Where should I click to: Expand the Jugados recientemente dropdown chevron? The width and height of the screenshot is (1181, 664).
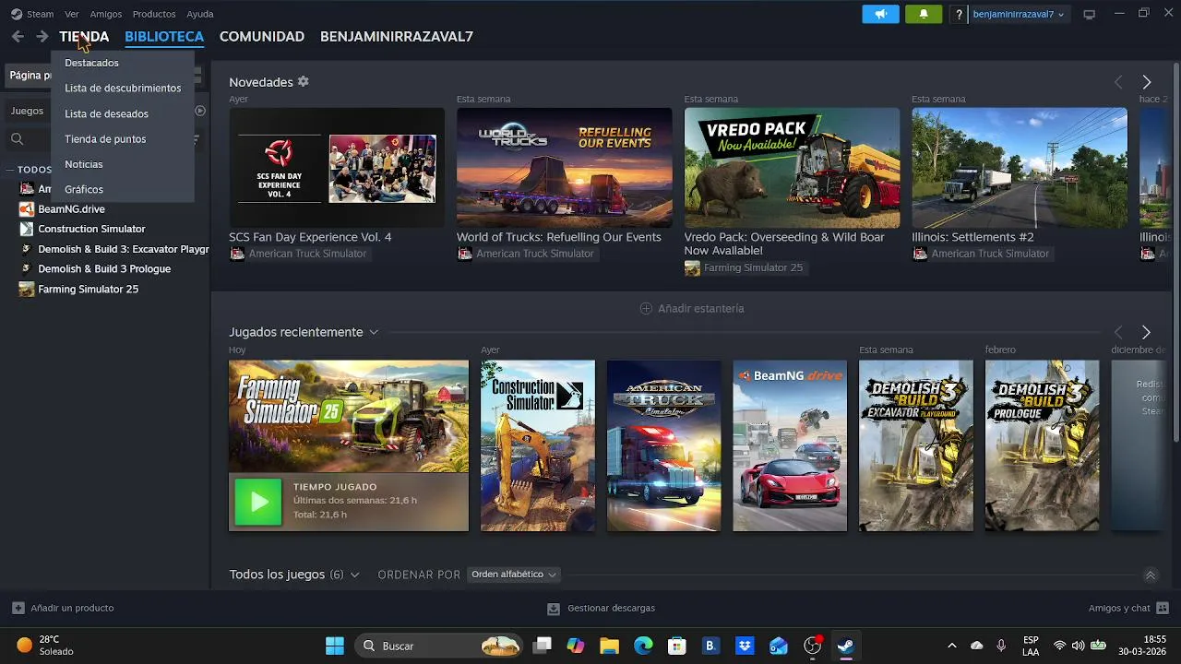tap(374, 332)
